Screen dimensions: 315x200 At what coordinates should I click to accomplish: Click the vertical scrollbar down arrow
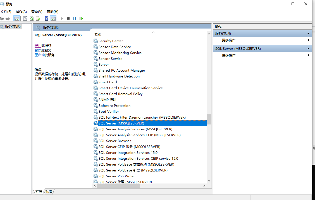point(209,181)
